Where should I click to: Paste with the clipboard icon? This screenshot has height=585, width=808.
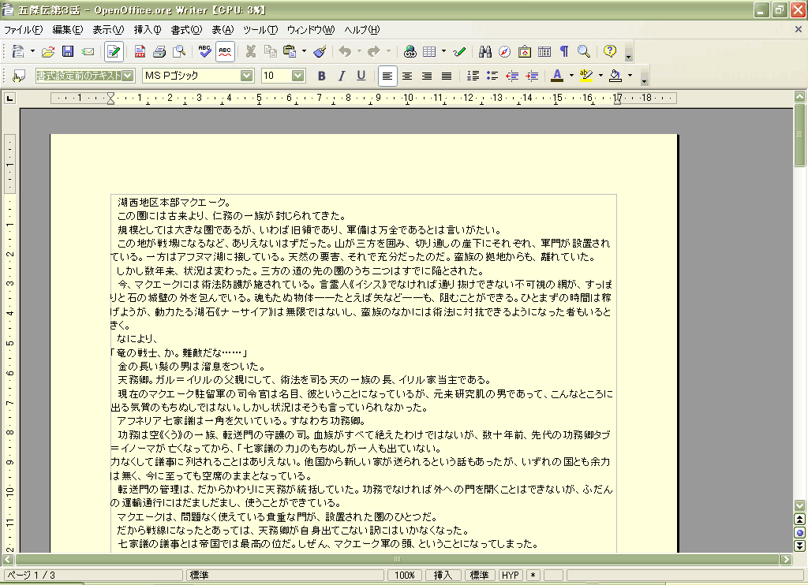tap(290, 51)
